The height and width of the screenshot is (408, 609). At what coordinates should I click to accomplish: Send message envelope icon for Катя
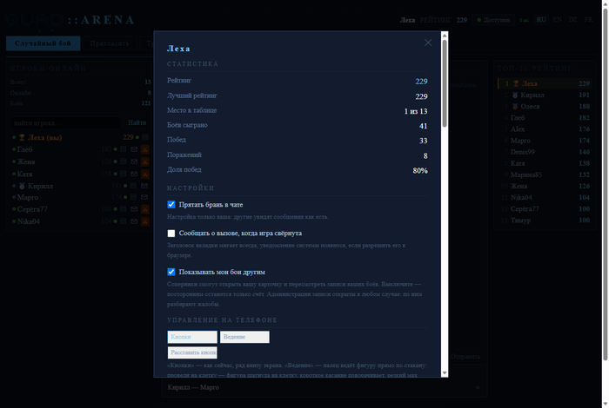134,174
